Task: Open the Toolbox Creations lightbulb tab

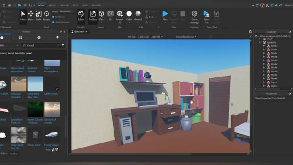Action: tap(57, 38)
